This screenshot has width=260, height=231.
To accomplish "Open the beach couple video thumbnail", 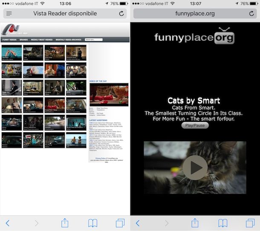I will [76, 140].
